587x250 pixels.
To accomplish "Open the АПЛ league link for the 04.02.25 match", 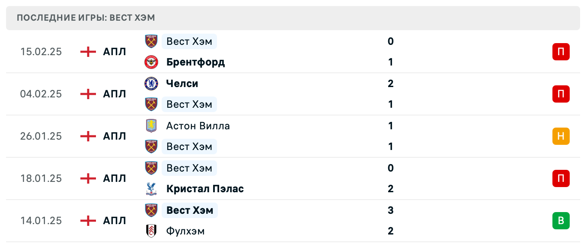I will pos(114,94).
